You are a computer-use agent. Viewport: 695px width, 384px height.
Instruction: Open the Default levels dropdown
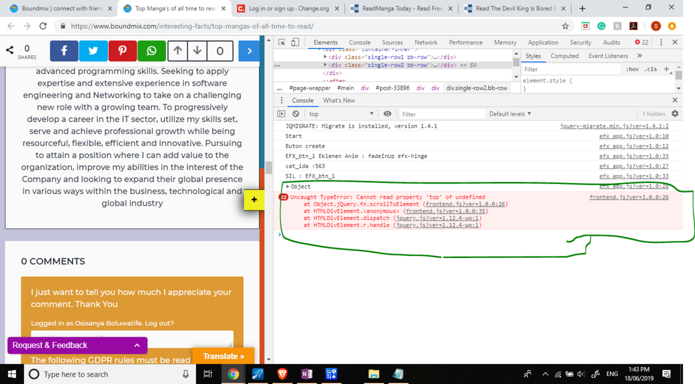point(510,114)
